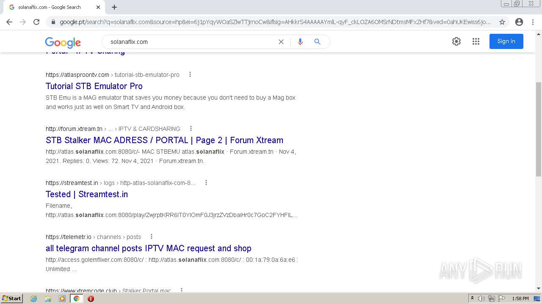542x304 pixels.
Task: Open options for the streamtest.in result
Action: 206,182
